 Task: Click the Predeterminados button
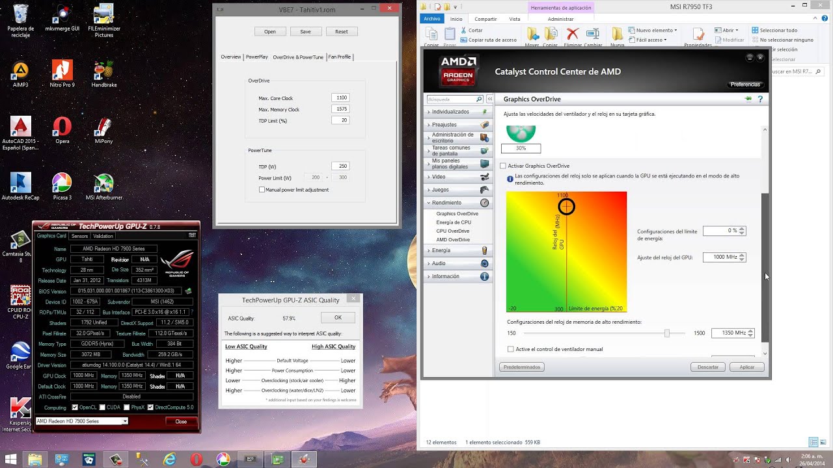pos(522,367)
